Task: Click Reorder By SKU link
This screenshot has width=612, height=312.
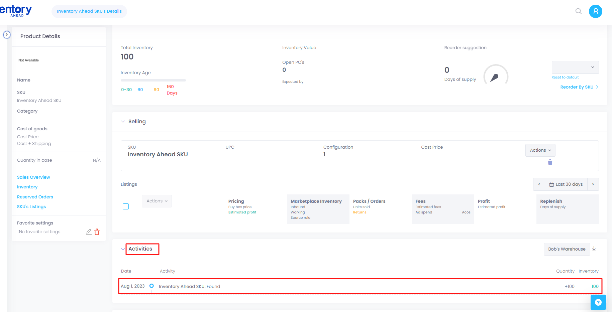Action: (579, 87)
